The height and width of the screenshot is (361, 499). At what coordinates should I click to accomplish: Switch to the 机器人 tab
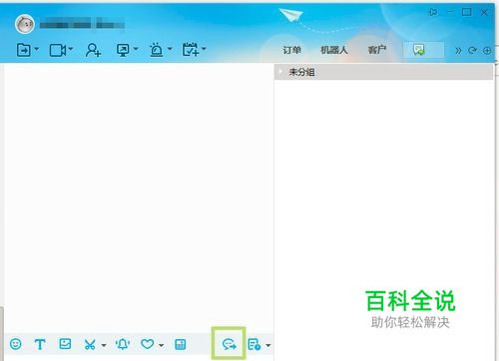333,50
